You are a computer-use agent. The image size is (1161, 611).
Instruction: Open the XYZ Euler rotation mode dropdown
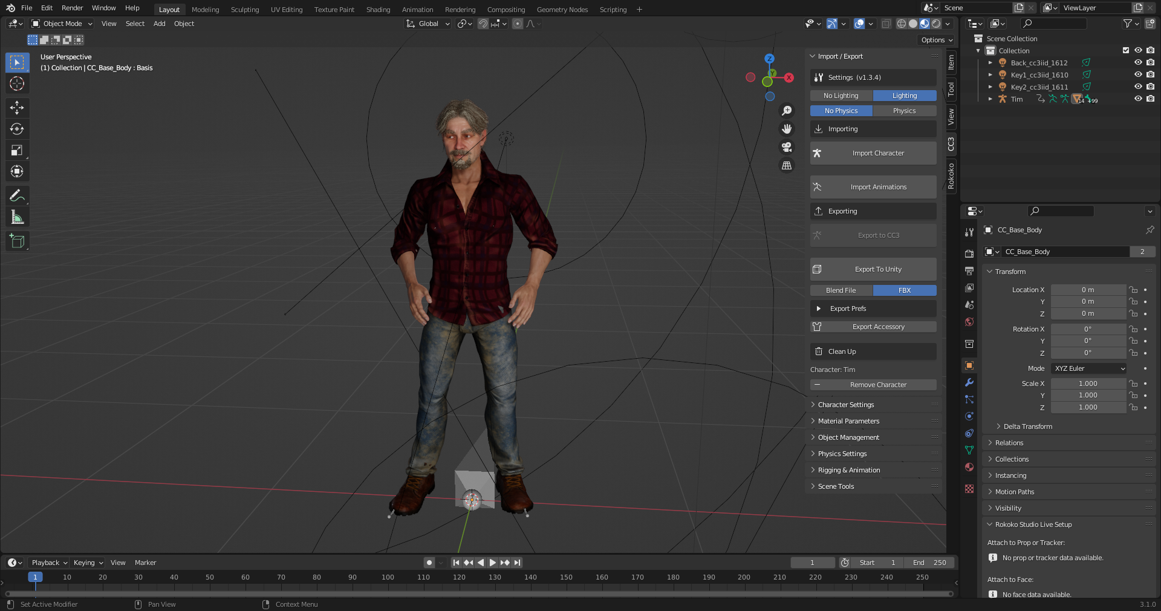(x=1088, y=368)
